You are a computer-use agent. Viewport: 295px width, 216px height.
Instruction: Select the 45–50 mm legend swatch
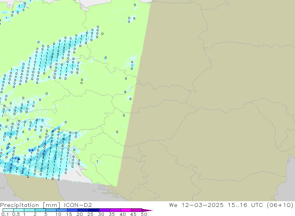[137, 210]
